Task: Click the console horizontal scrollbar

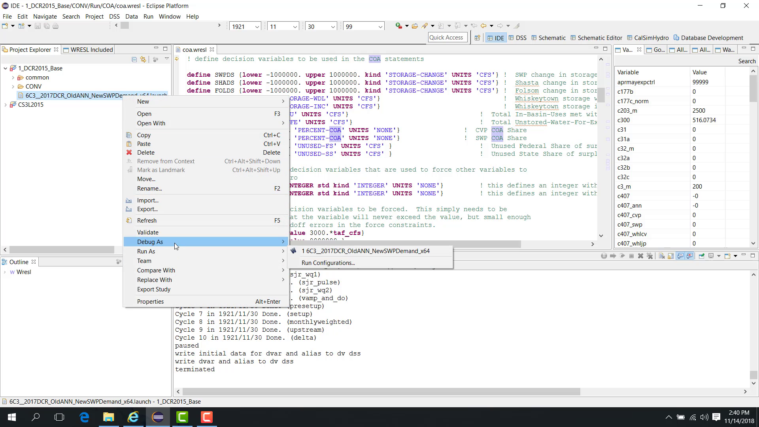Action: click(x=381, y=392)
